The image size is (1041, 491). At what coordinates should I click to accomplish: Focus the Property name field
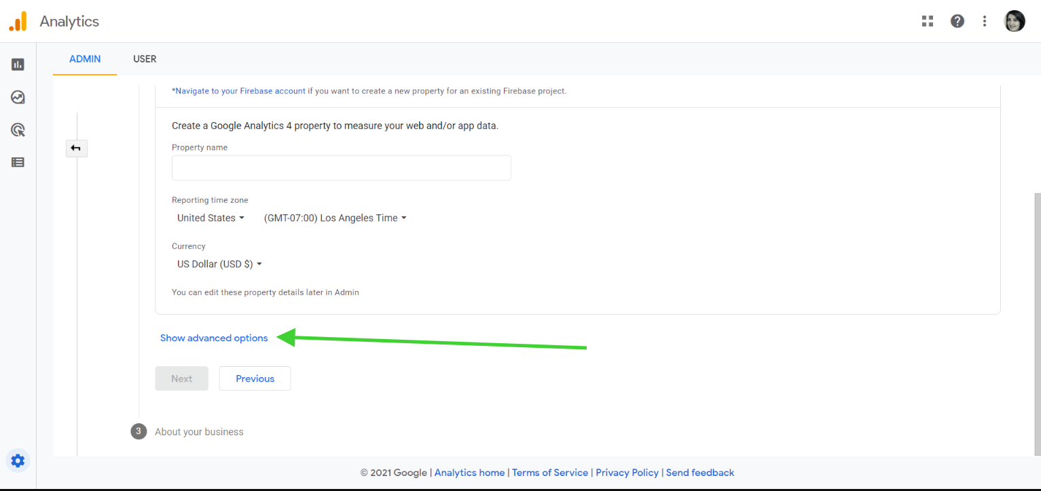point(342,168)
